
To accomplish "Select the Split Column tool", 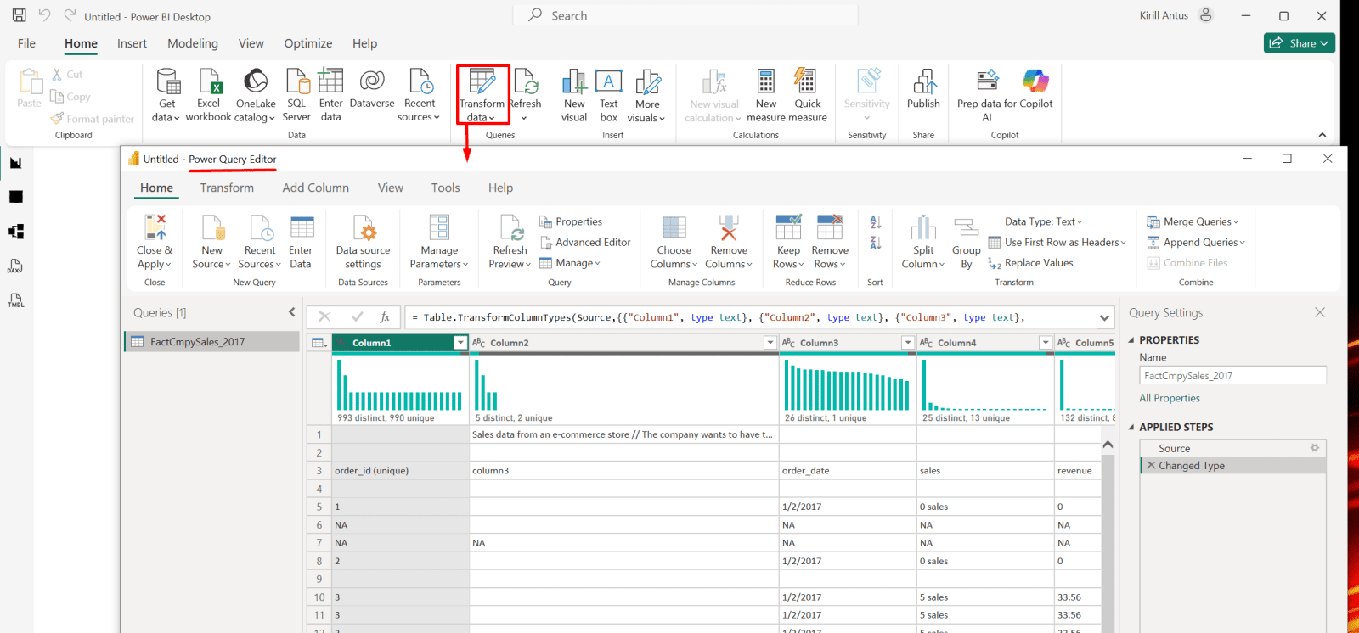I will pos(923,228).
